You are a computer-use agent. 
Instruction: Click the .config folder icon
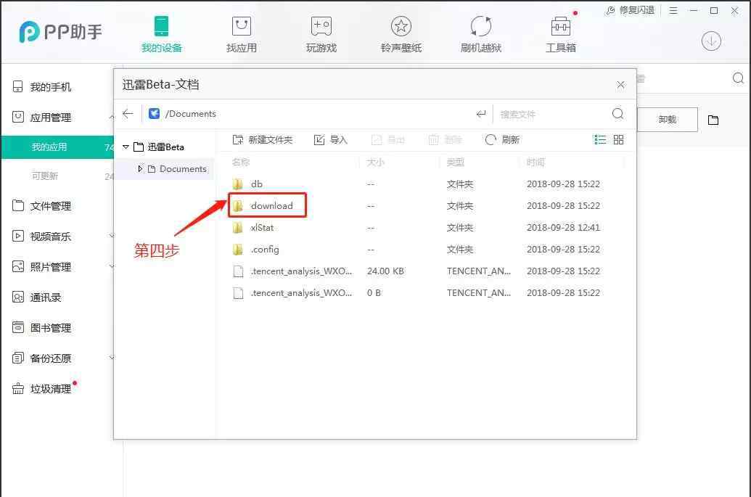coord(237,250)
